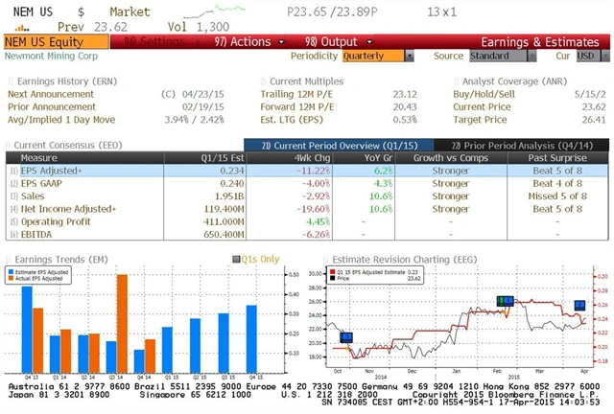This screenshot has width=614, height=414.
Task: Open the Cur USD currency dropdown
Action: [x=585, y=57]
